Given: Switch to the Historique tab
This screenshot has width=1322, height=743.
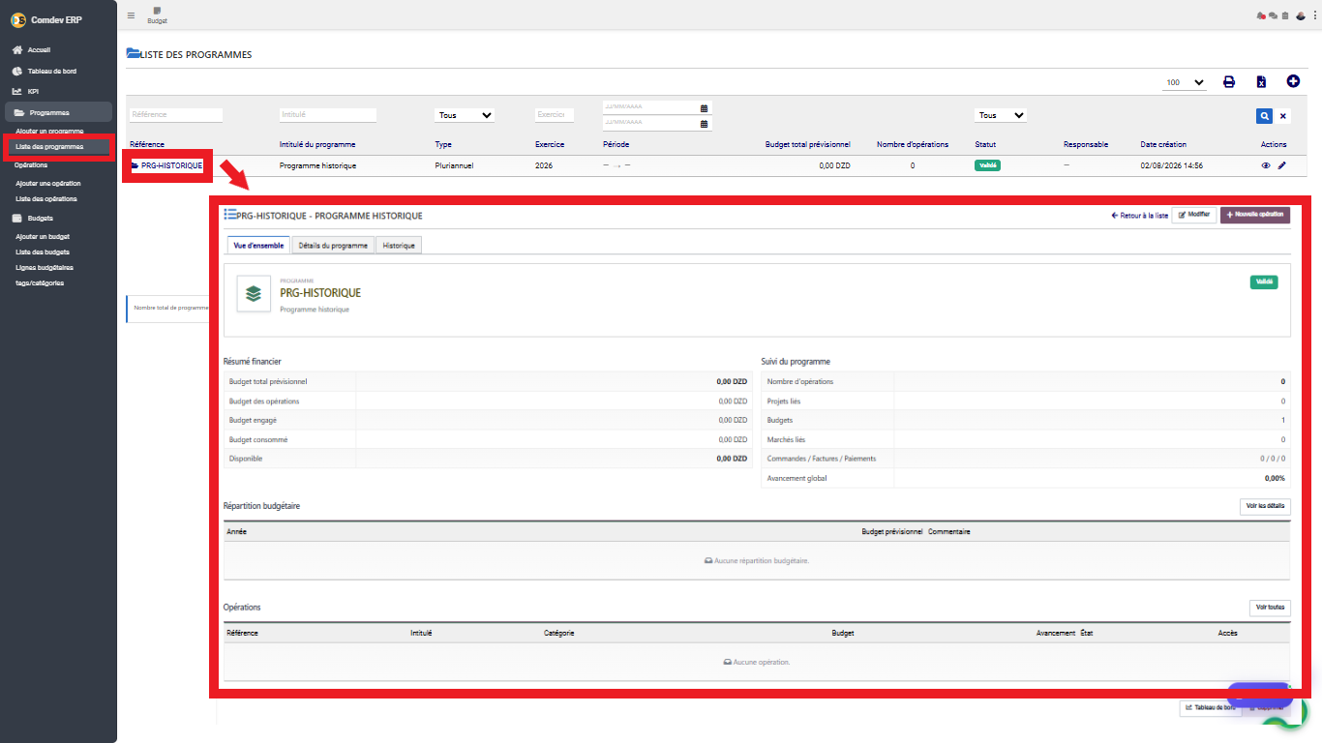Looking at the screenshot, I should pyautogui.click(x=399, y=246).
